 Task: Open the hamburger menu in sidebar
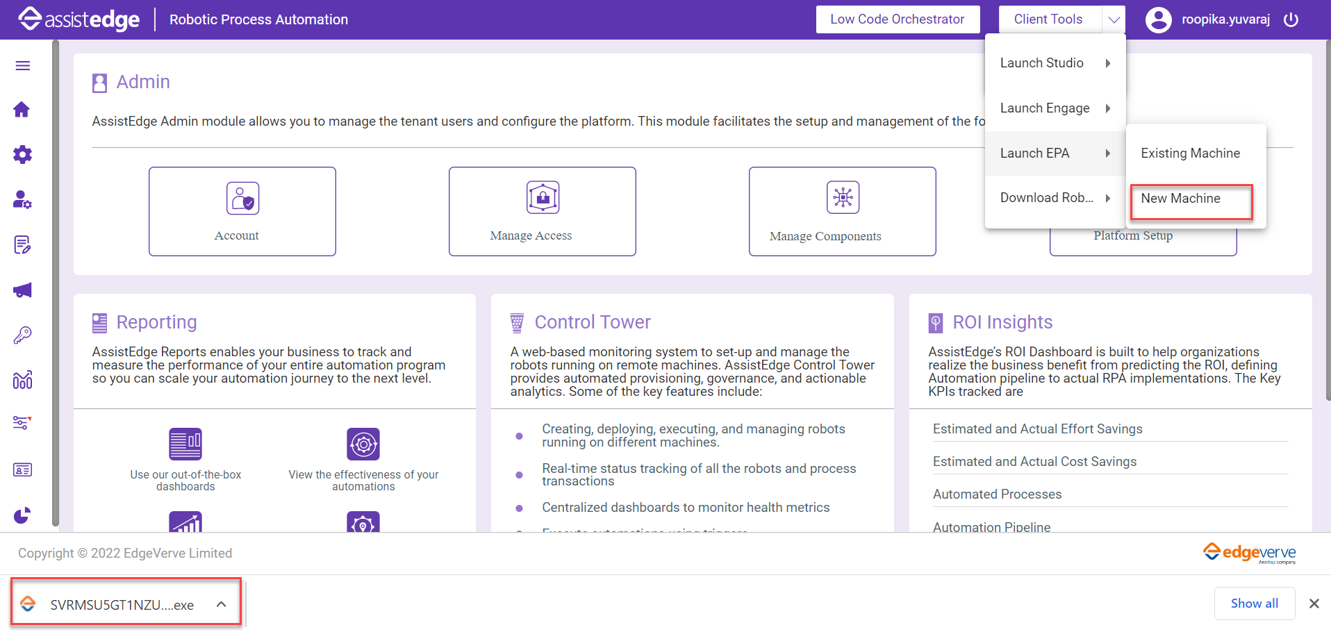(x=22, y=65)
